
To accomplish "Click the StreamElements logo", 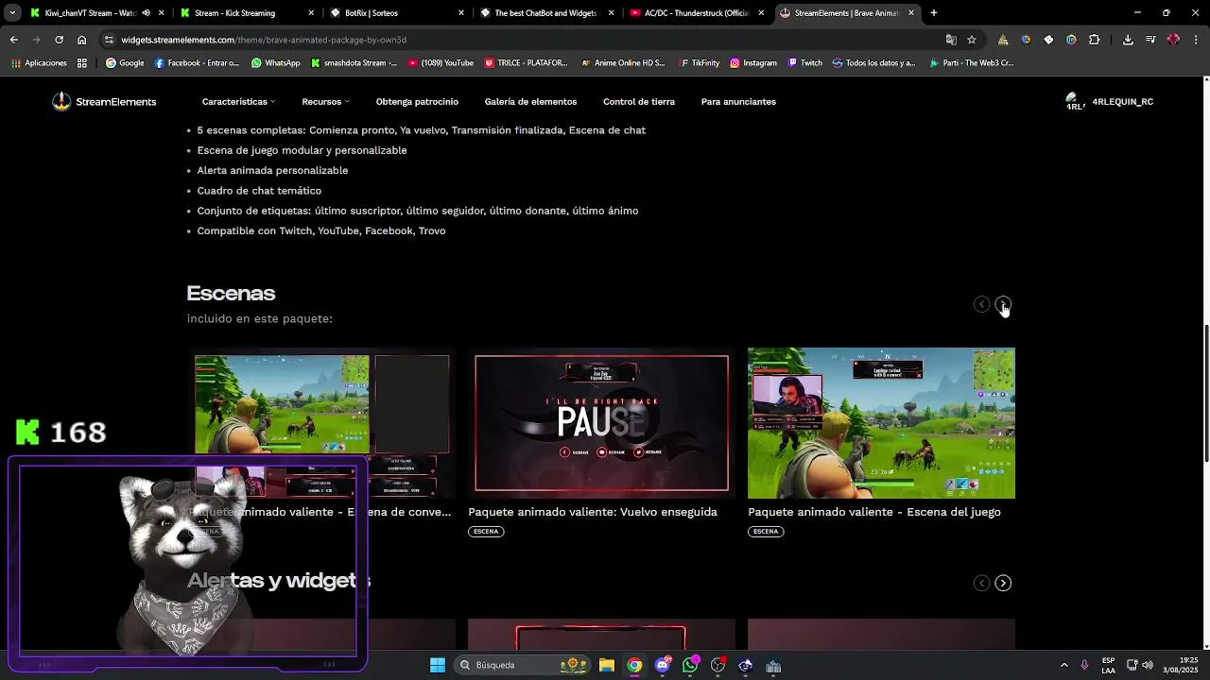I will click(x=104, y=102).
